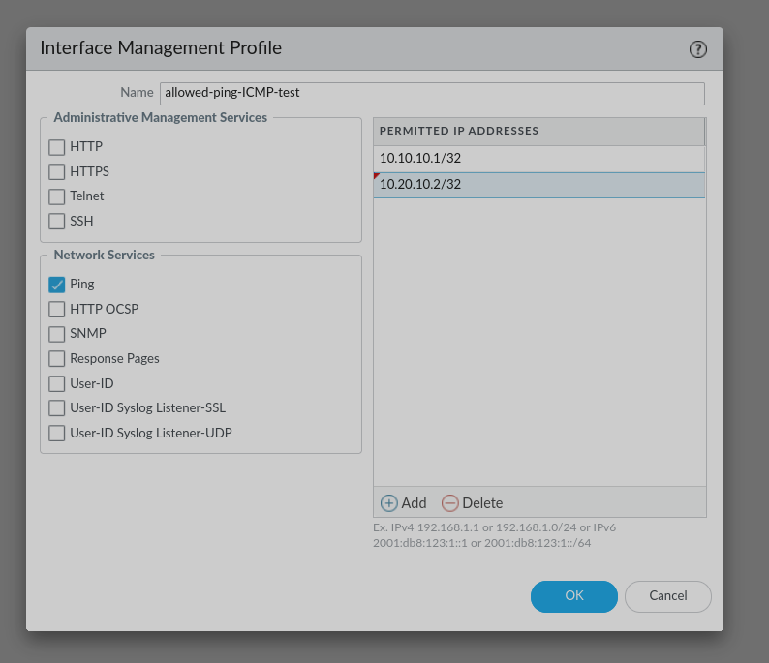Tick the Telnet checkbox
The height and width of the screenshot is (663, 769).
(57, 196)
